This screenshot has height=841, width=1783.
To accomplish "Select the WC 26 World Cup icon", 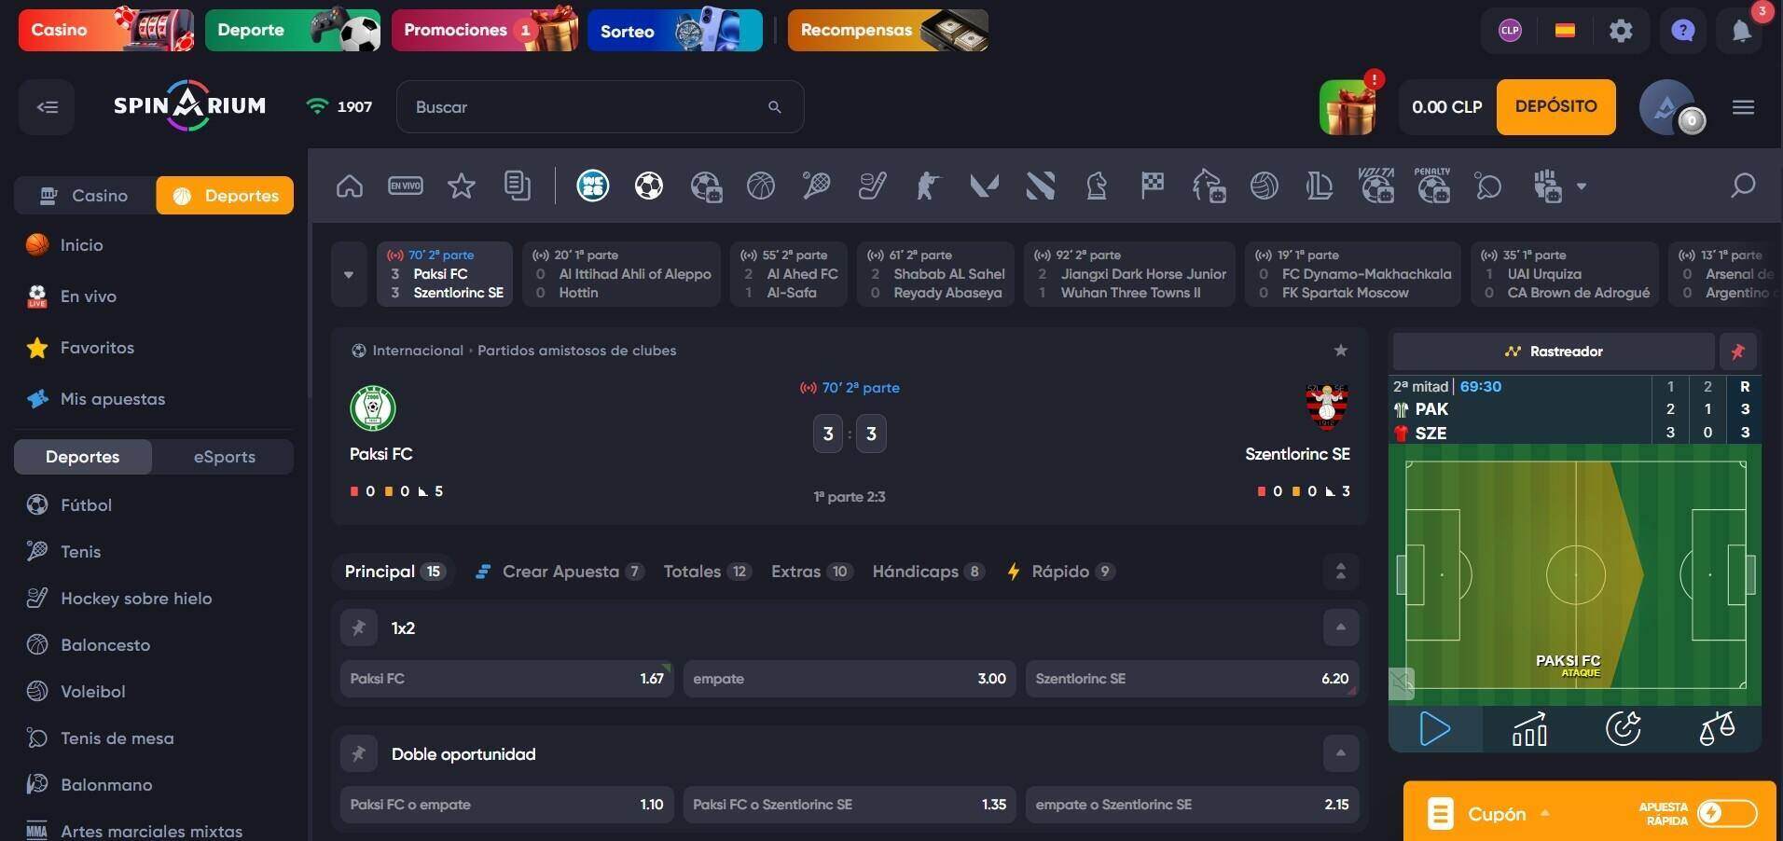I will 593,186.
